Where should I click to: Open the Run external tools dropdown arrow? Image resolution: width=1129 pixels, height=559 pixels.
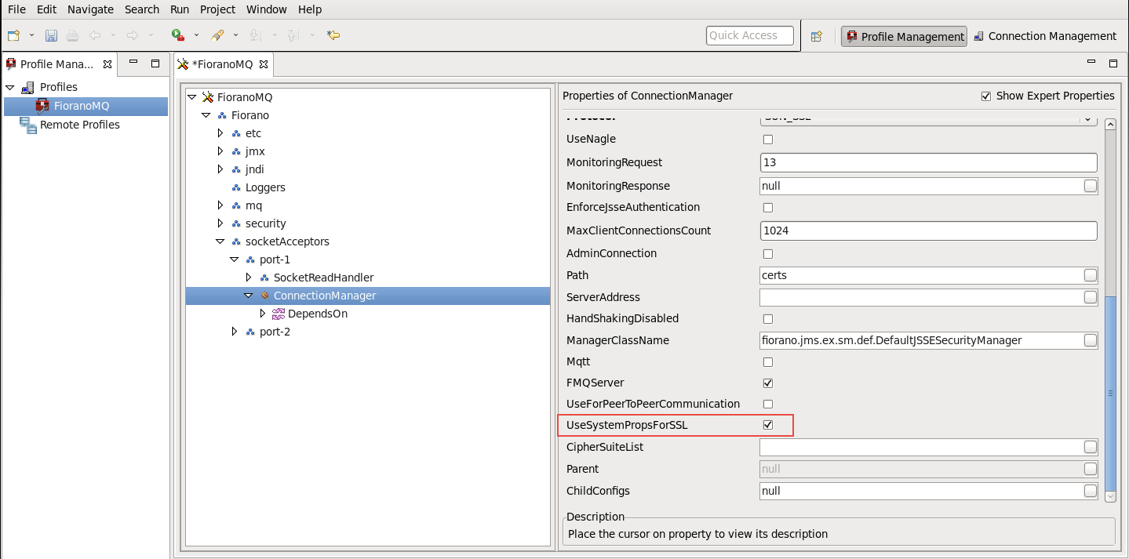[196, 35]
